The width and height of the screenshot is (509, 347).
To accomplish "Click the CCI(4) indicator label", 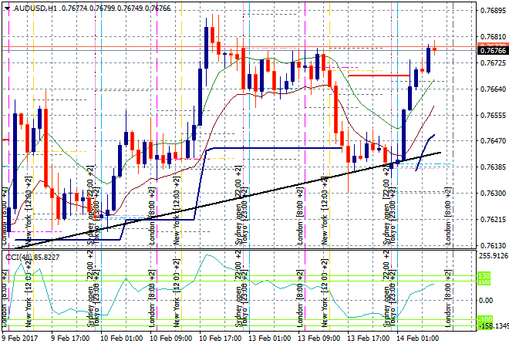I will [17, 256].
